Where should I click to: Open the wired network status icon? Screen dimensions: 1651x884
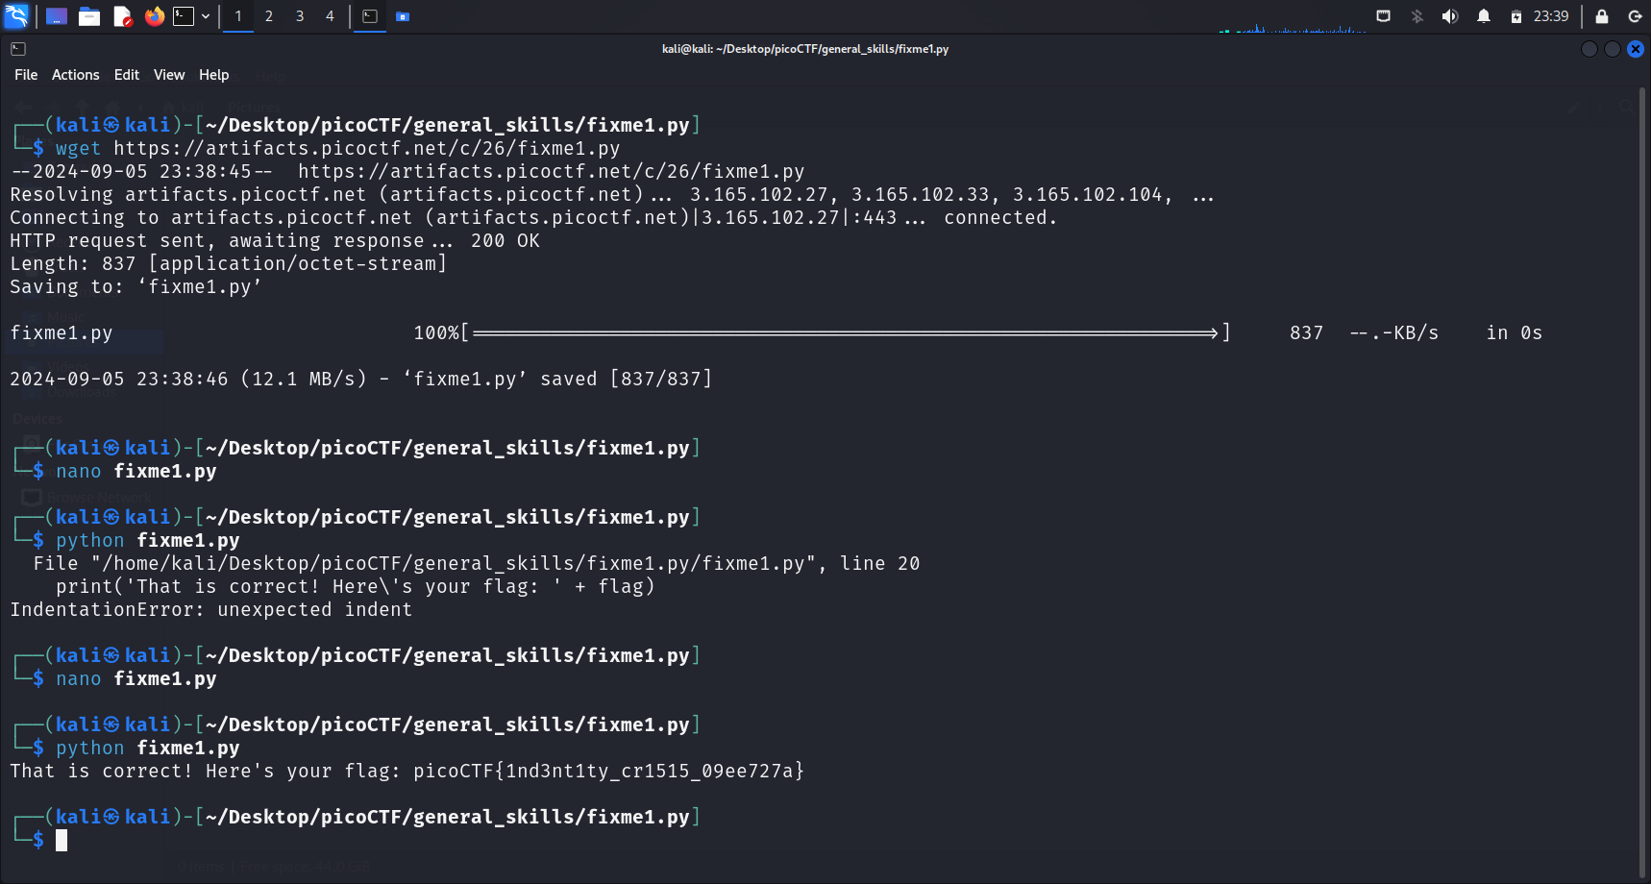click(1383, 16)
